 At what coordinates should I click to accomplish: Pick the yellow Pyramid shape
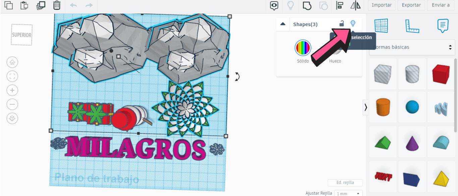coord(441,178)
